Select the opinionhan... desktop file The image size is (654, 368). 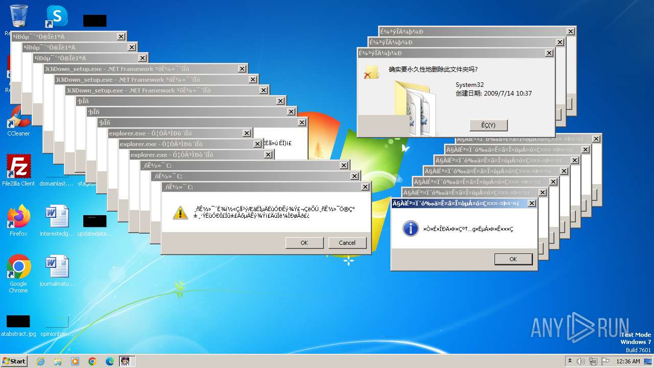pos(57,325)
